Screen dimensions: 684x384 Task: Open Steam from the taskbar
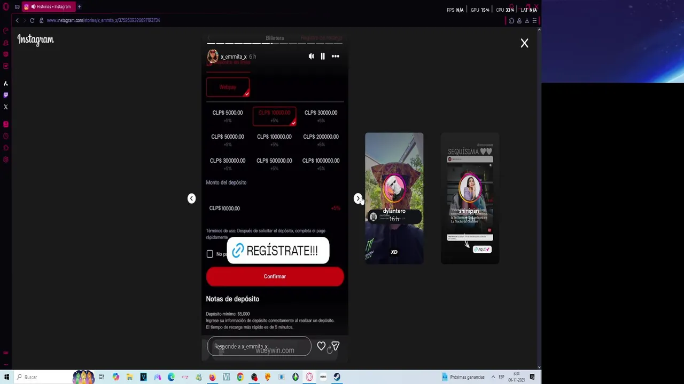(337, 377)
